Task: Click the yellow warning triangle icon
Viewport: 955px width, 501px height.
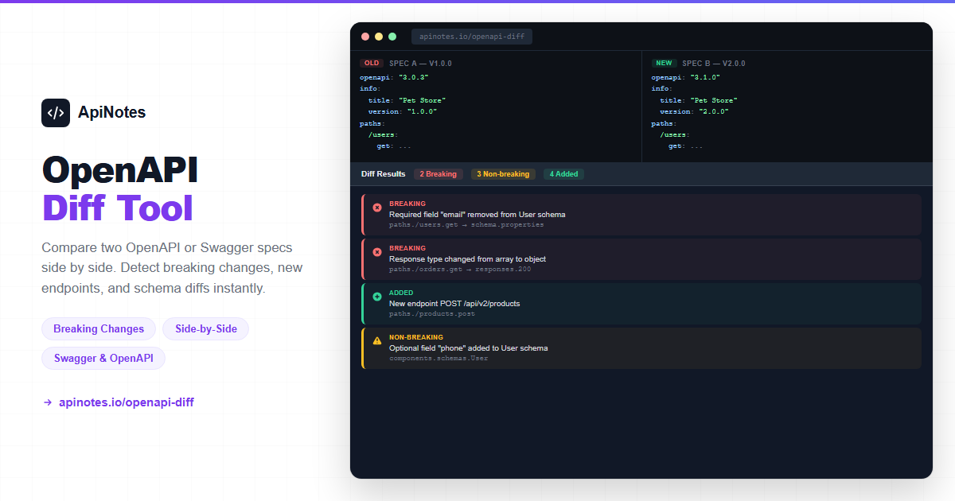Action: pyautogui.click(x=377, y=341)
